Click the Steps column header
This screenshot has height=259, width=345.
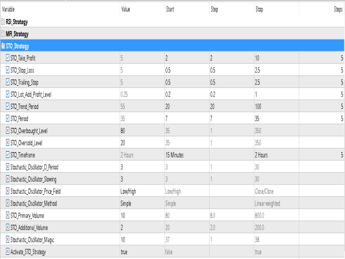click(x=338, y=9)
